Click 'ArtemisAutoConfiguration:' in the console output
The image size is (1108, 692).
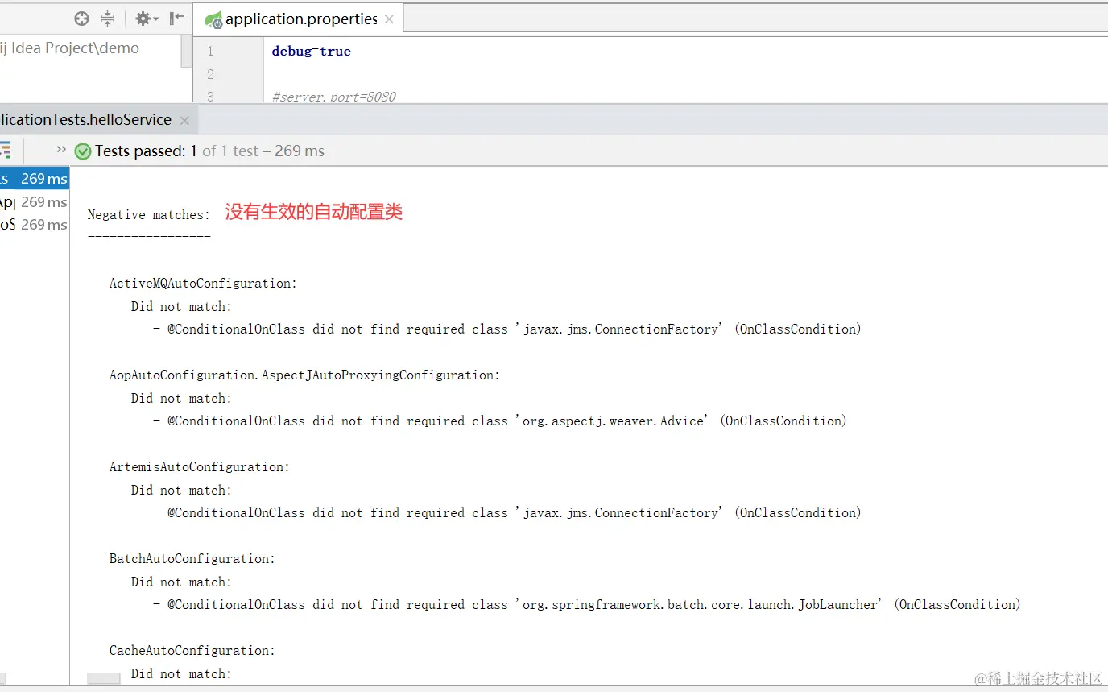(200, 466)
